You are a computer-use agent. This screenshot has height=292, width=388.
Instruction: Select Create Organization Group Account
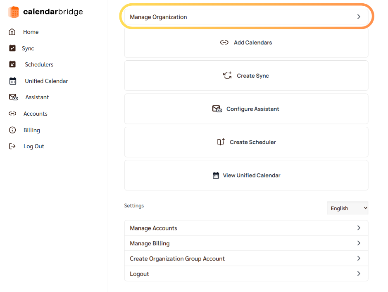coord(246,259)
